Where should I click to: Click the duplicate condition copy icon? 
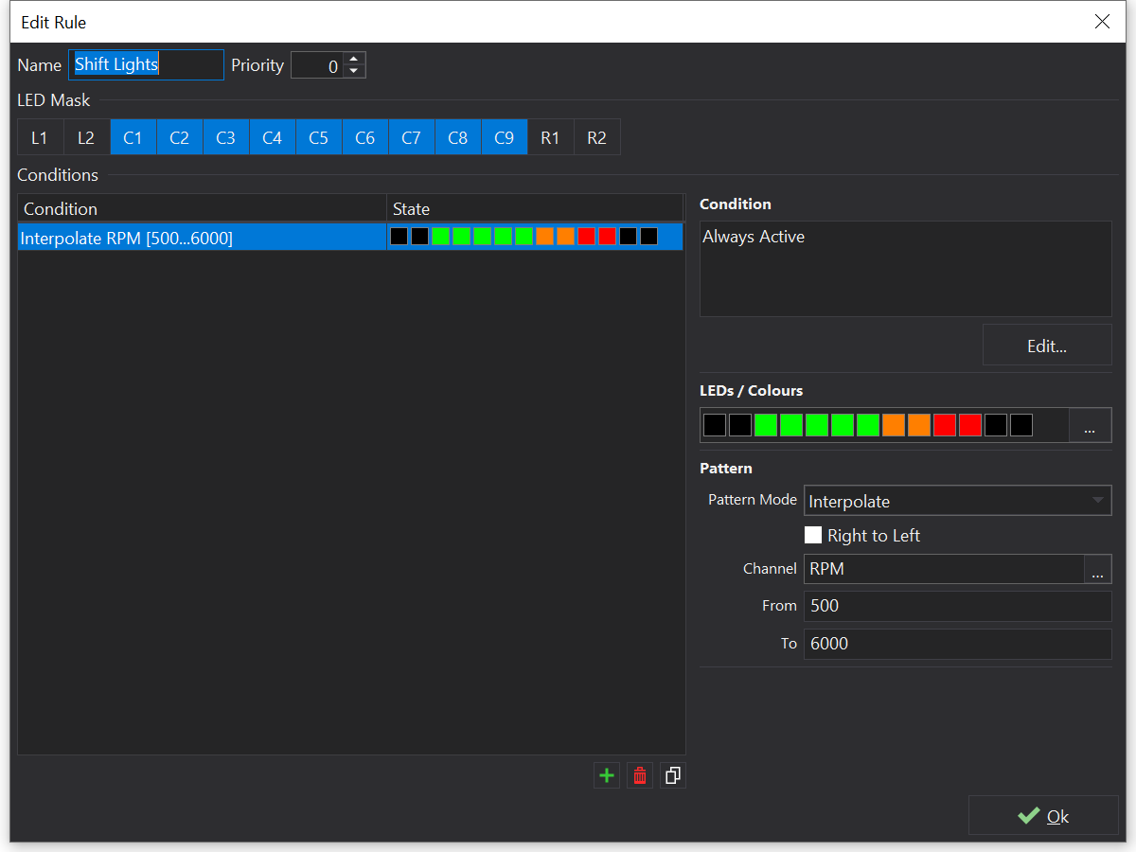[672, 776]
